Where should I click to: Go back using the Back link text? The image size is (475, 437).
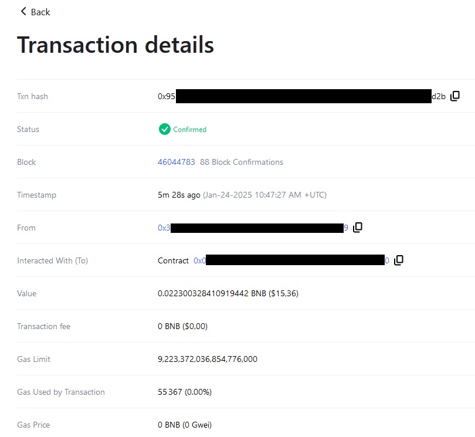click(x=40, y=12)
